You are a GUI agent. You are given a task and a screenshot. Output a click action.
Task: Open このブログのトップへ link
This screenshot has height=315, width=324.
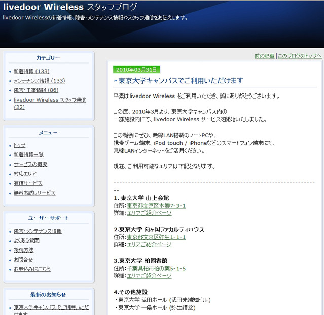click(300, 56)
